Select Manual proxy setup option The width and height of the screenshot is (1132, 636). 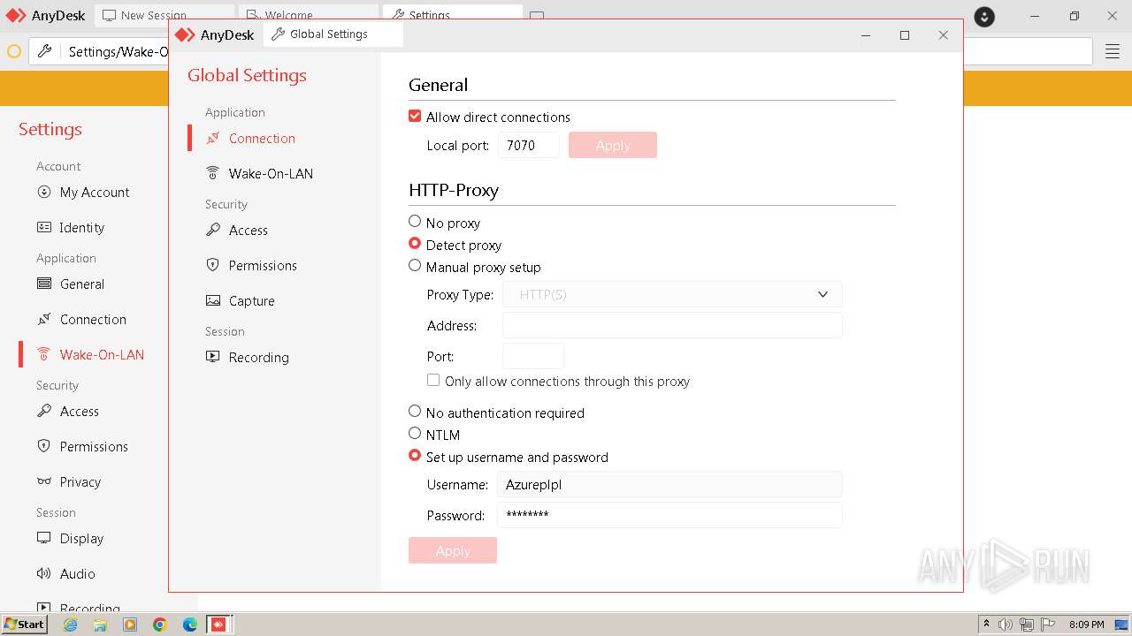pos(415,265)
